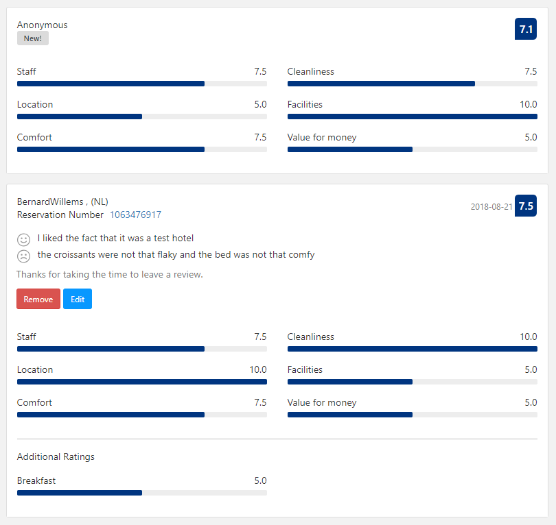
Task: Open reservation number 1063476917
Action: click(135, 215)
